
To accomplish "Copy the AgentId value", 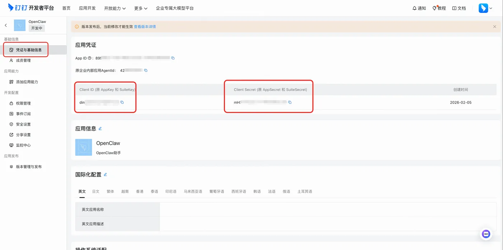I will [146, 71].
